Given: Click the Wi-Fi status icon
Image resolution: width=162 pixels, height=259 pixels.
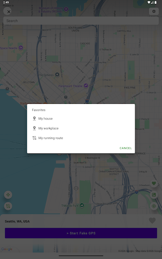Looking at the screenshot, I should (149, 3).
